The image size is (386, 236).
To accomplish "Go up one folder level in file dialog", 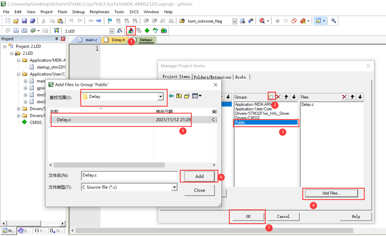I will point(179,96).
